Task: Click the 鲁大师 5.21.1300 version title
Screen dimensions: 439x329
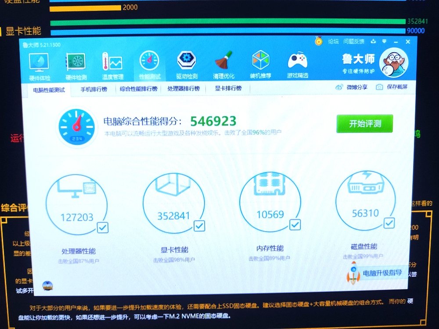Action: [41, 45]
